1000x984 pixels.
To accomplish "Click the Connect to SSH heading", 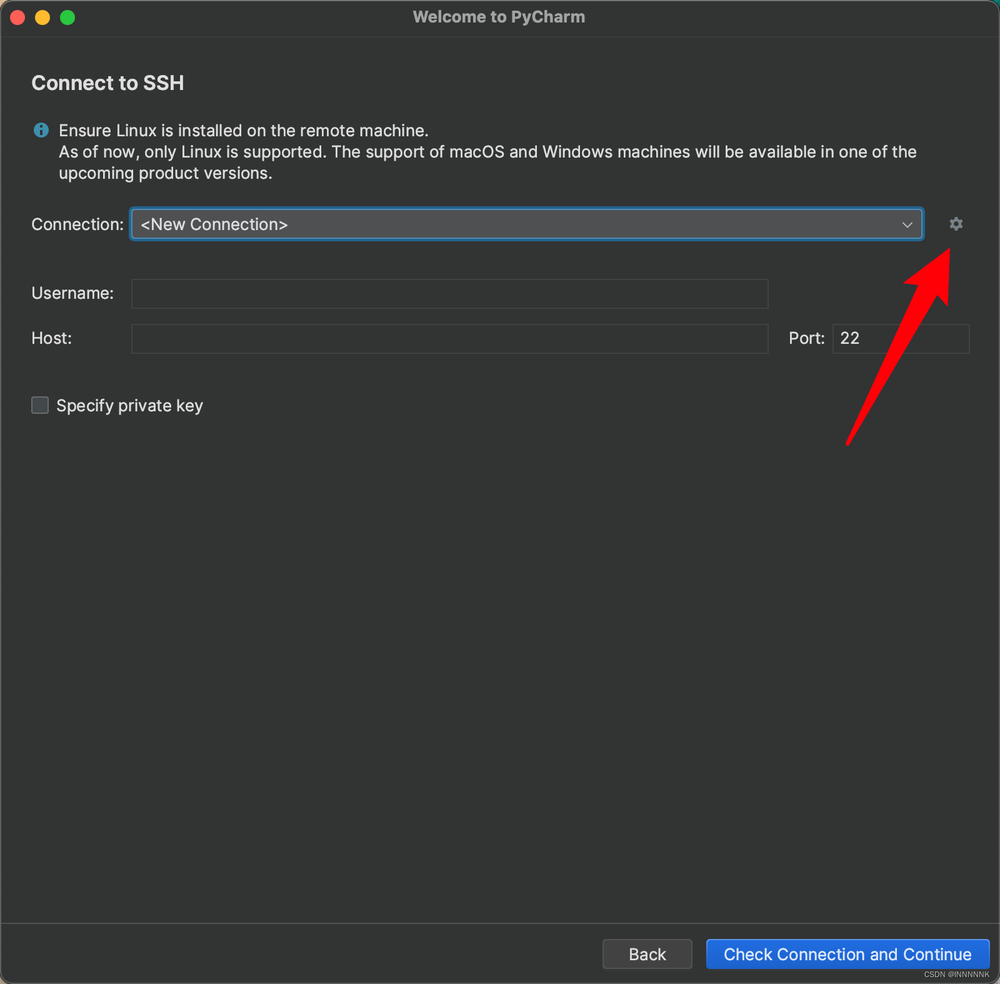I will pos(107,83).
